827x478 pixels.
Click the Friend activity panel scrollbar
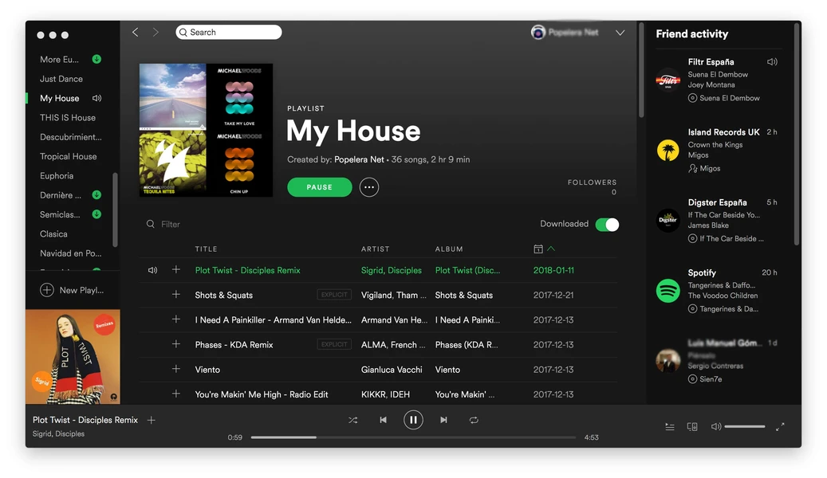pos(797,135)
